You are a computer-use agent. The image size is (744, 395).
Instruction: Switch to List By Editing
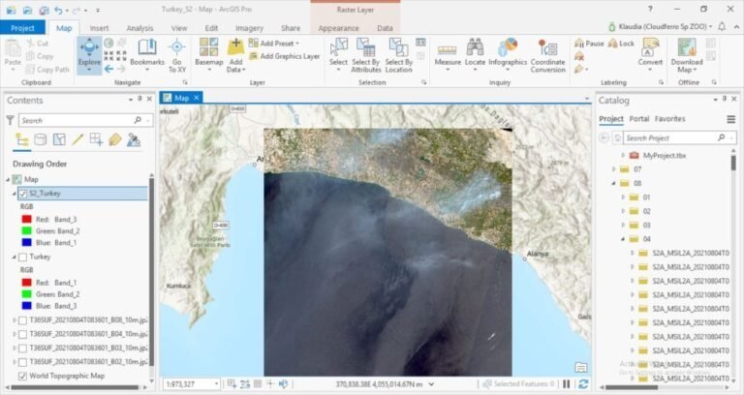(77, 139)
